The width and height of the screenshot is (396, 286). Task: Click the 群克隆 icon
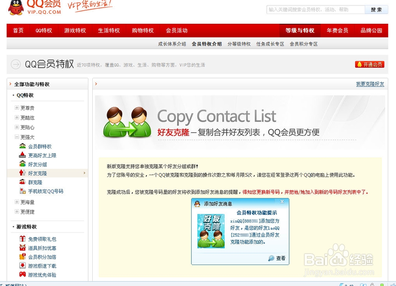pyautogui.click(x=23, y=182)
